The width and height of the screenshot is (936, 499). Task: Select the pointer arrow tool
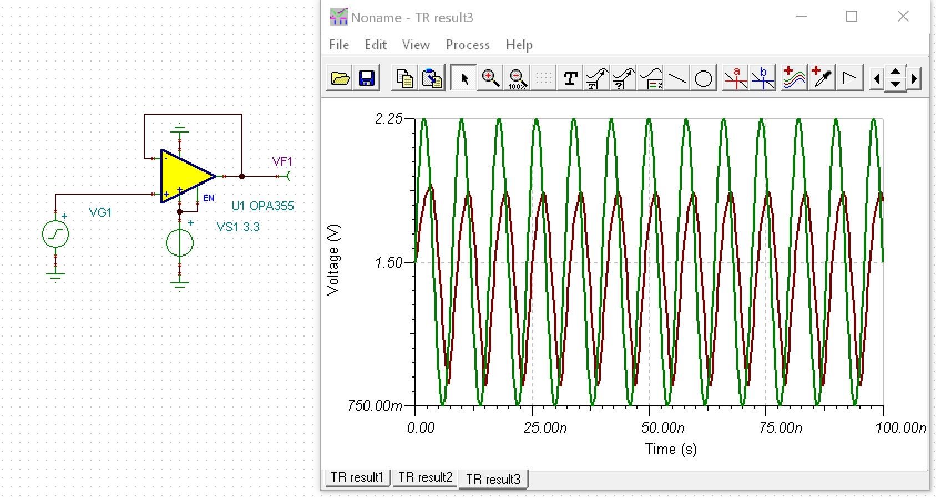click(x=464, y=79)
